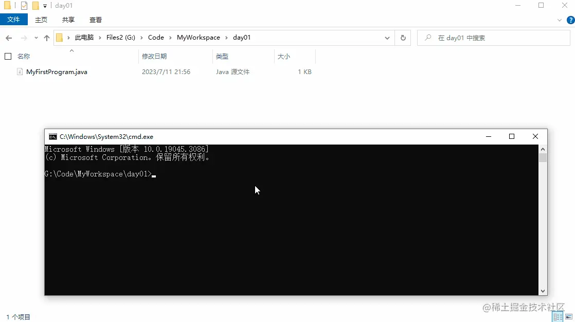The width and height of the screenshot is (575, 322).
Task: Expand chevron after 此电脑 breadcrumb
Action: (x=100, y=38)
